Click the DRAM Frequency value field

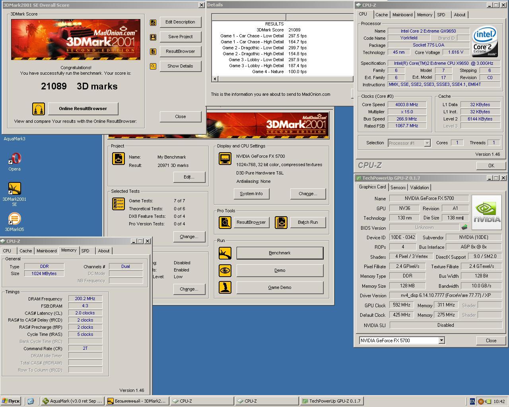(x=85, y=299)
